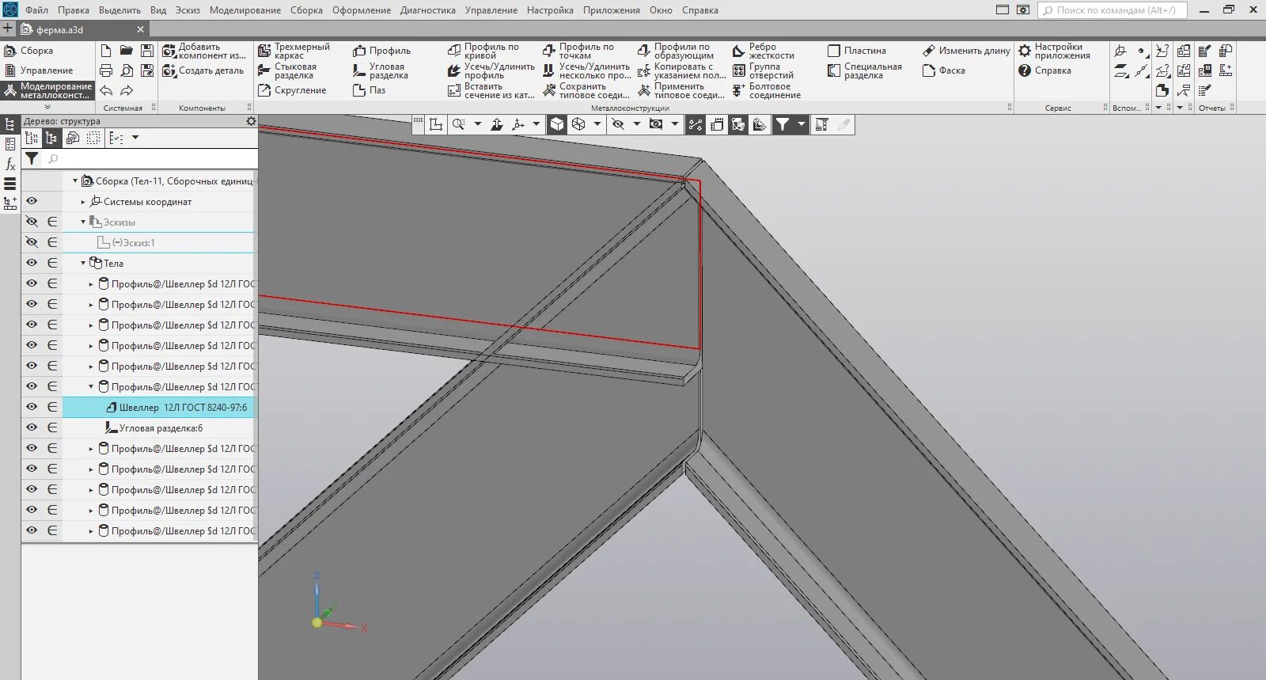1266x680 pixels.
Task: Select shaded cube display mode icon
Action: pos(557,124)
